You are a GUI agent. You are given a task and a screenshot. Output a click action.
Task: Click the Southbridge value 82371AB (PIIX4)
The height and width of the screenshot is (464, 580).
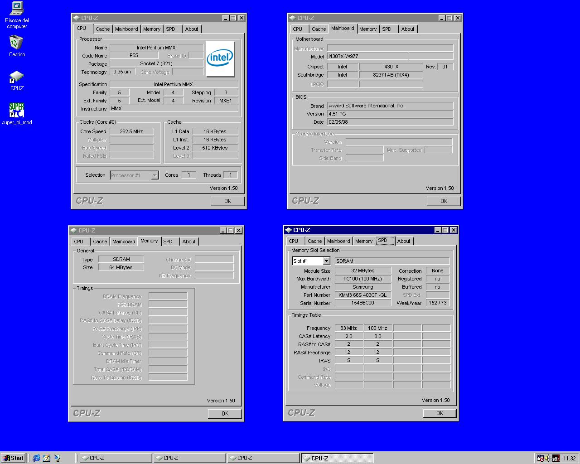391,75
